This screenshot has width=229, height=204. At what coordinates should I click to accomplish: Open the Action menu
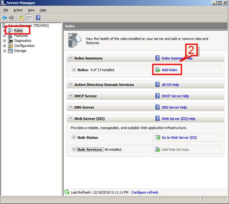[18, 10]
